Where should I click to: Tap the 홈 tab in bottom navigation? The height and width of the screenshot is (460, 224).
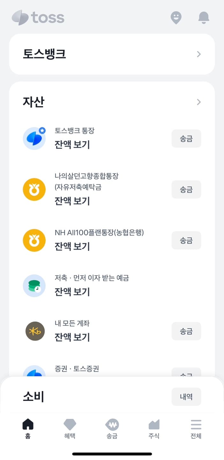point(28,428)
